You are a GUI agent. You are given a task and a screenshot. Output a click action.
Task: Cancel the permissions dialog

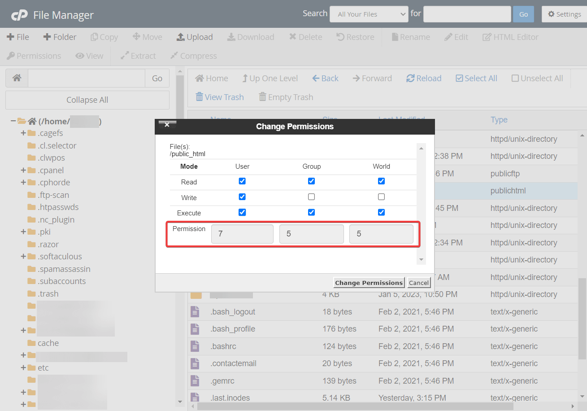[418, 283]
